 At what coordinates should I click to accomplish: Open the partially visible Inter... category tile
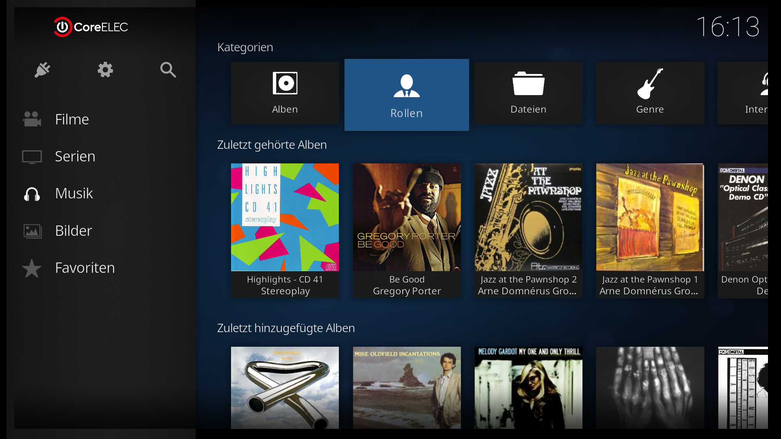743,93
